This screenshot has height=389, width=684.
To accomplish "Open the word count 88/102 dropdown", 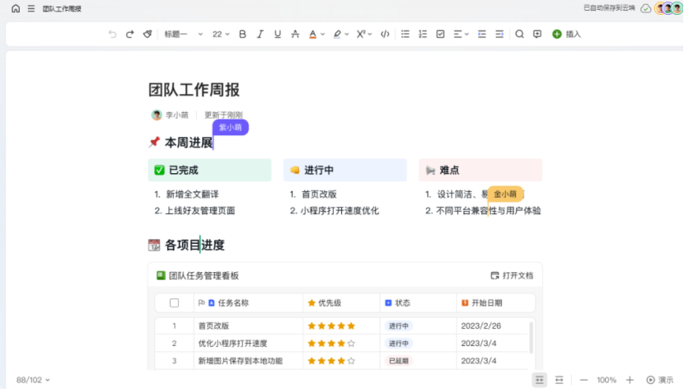I will pyautogui.click(x=33, y=380).
